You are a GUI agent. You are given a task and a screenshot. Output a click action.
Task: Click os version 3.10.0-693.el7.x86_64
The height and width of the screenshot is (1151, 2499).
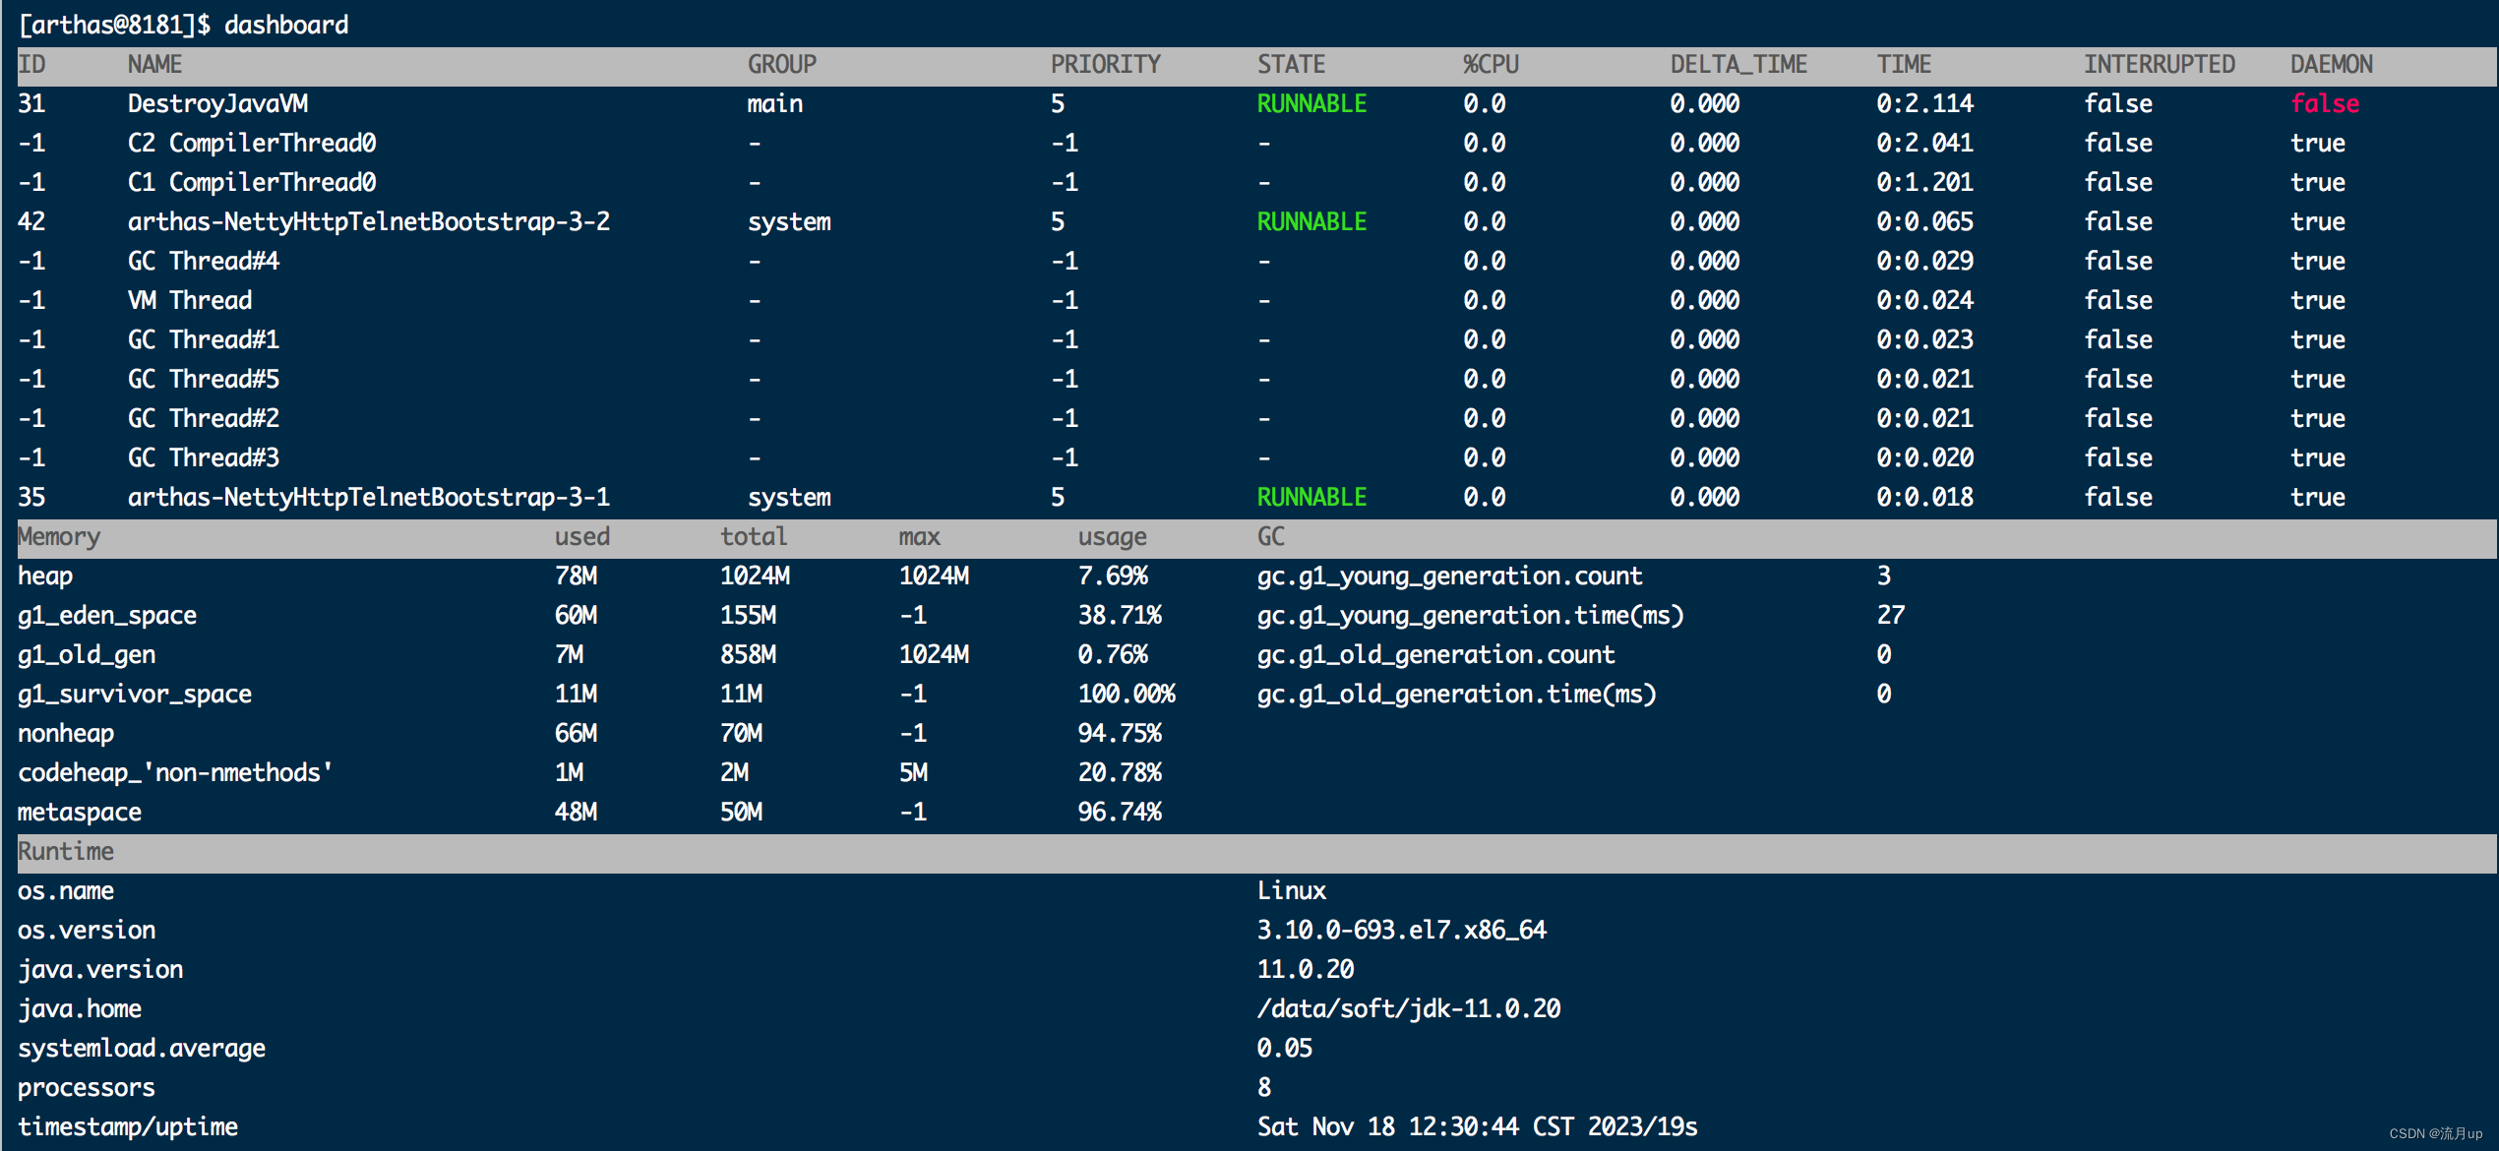coord(1401,931)
